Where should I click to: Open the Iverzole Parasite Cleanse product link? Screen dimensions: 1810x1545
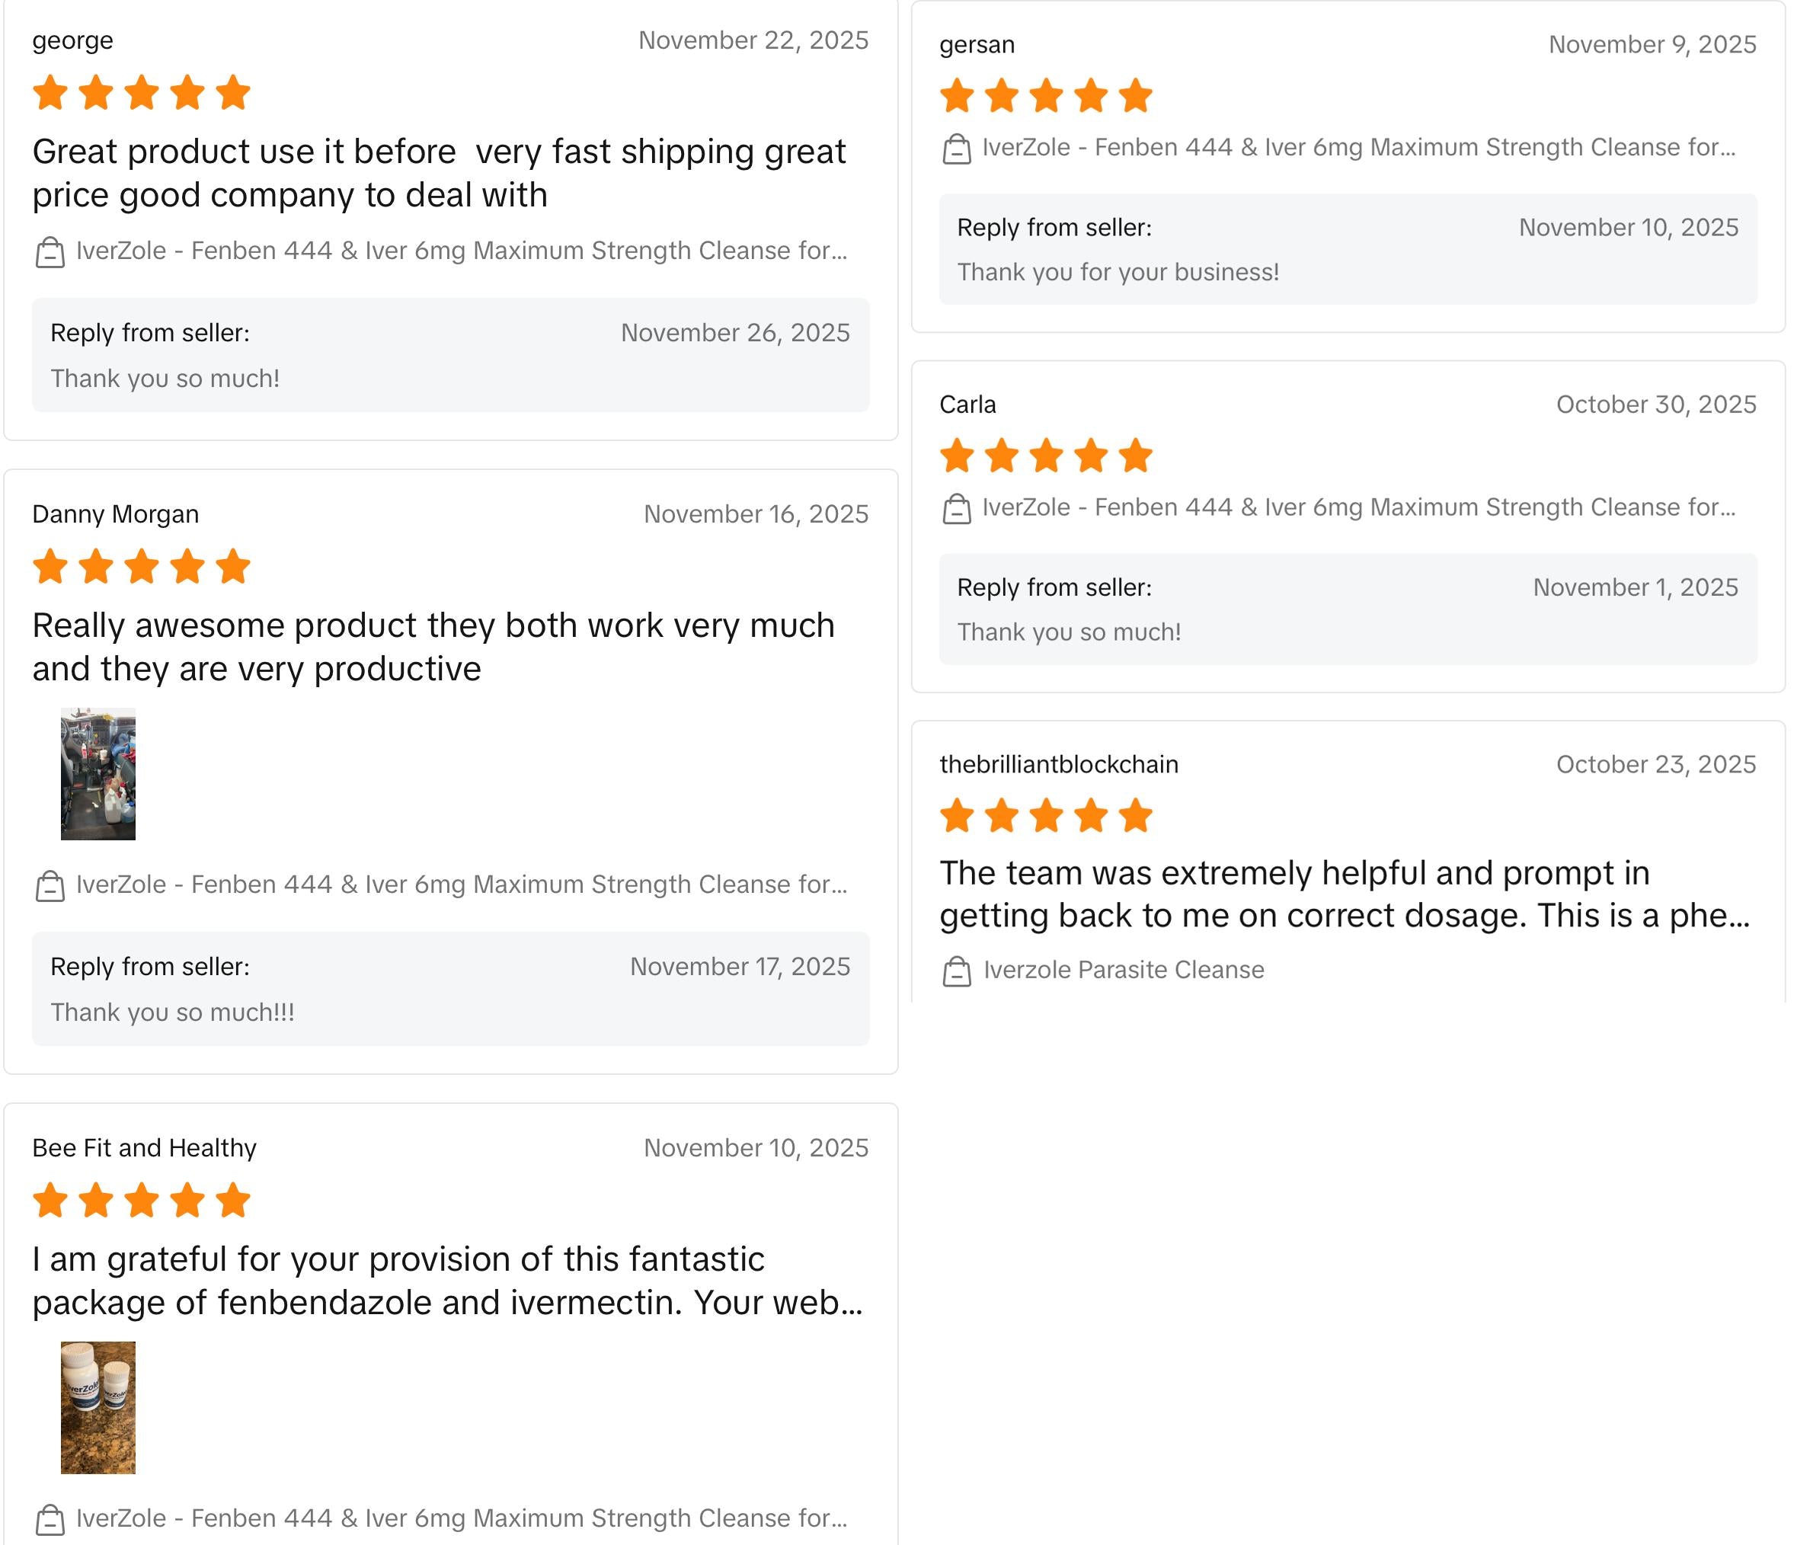1124,970
